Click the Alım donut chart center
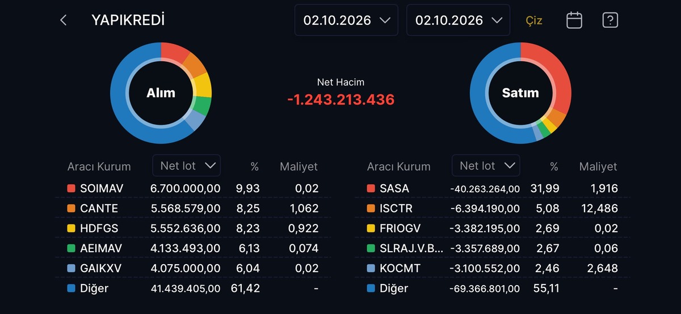 (161, 93)
